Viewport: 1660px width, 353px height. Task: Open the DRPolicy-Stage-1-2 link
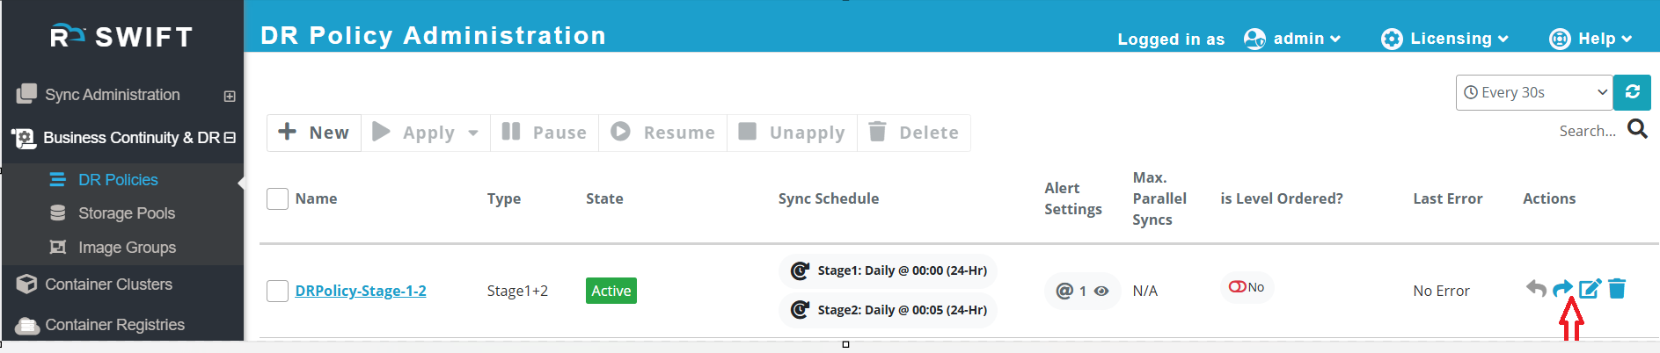(361, 291)
